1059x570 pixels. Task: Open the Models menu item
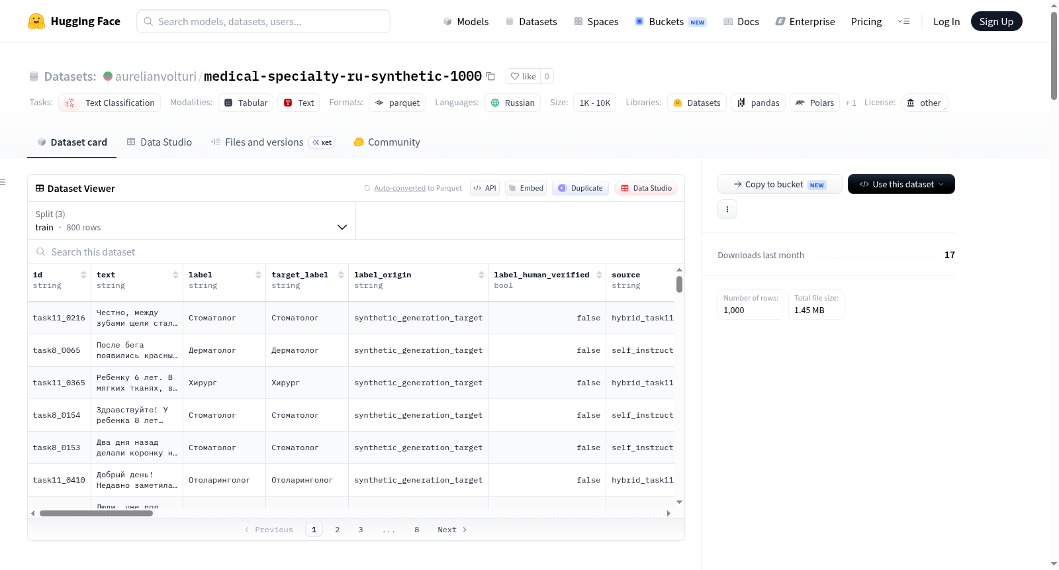[466, 21]
